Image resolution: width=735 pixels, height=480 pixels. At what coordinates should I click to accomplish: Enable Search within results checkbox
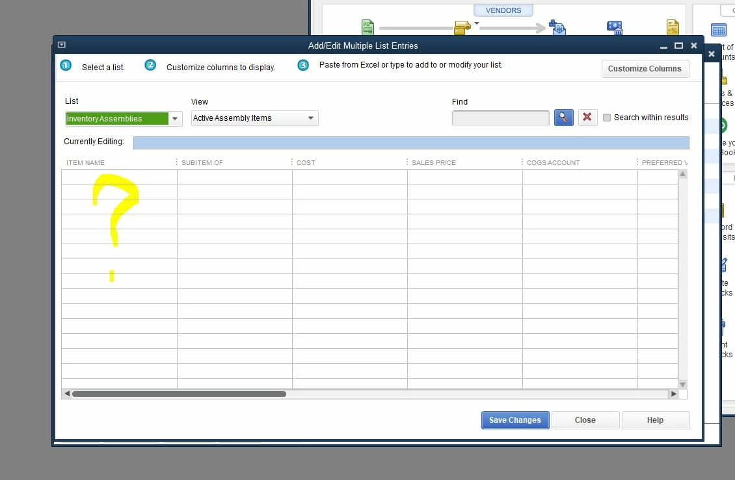607,118
